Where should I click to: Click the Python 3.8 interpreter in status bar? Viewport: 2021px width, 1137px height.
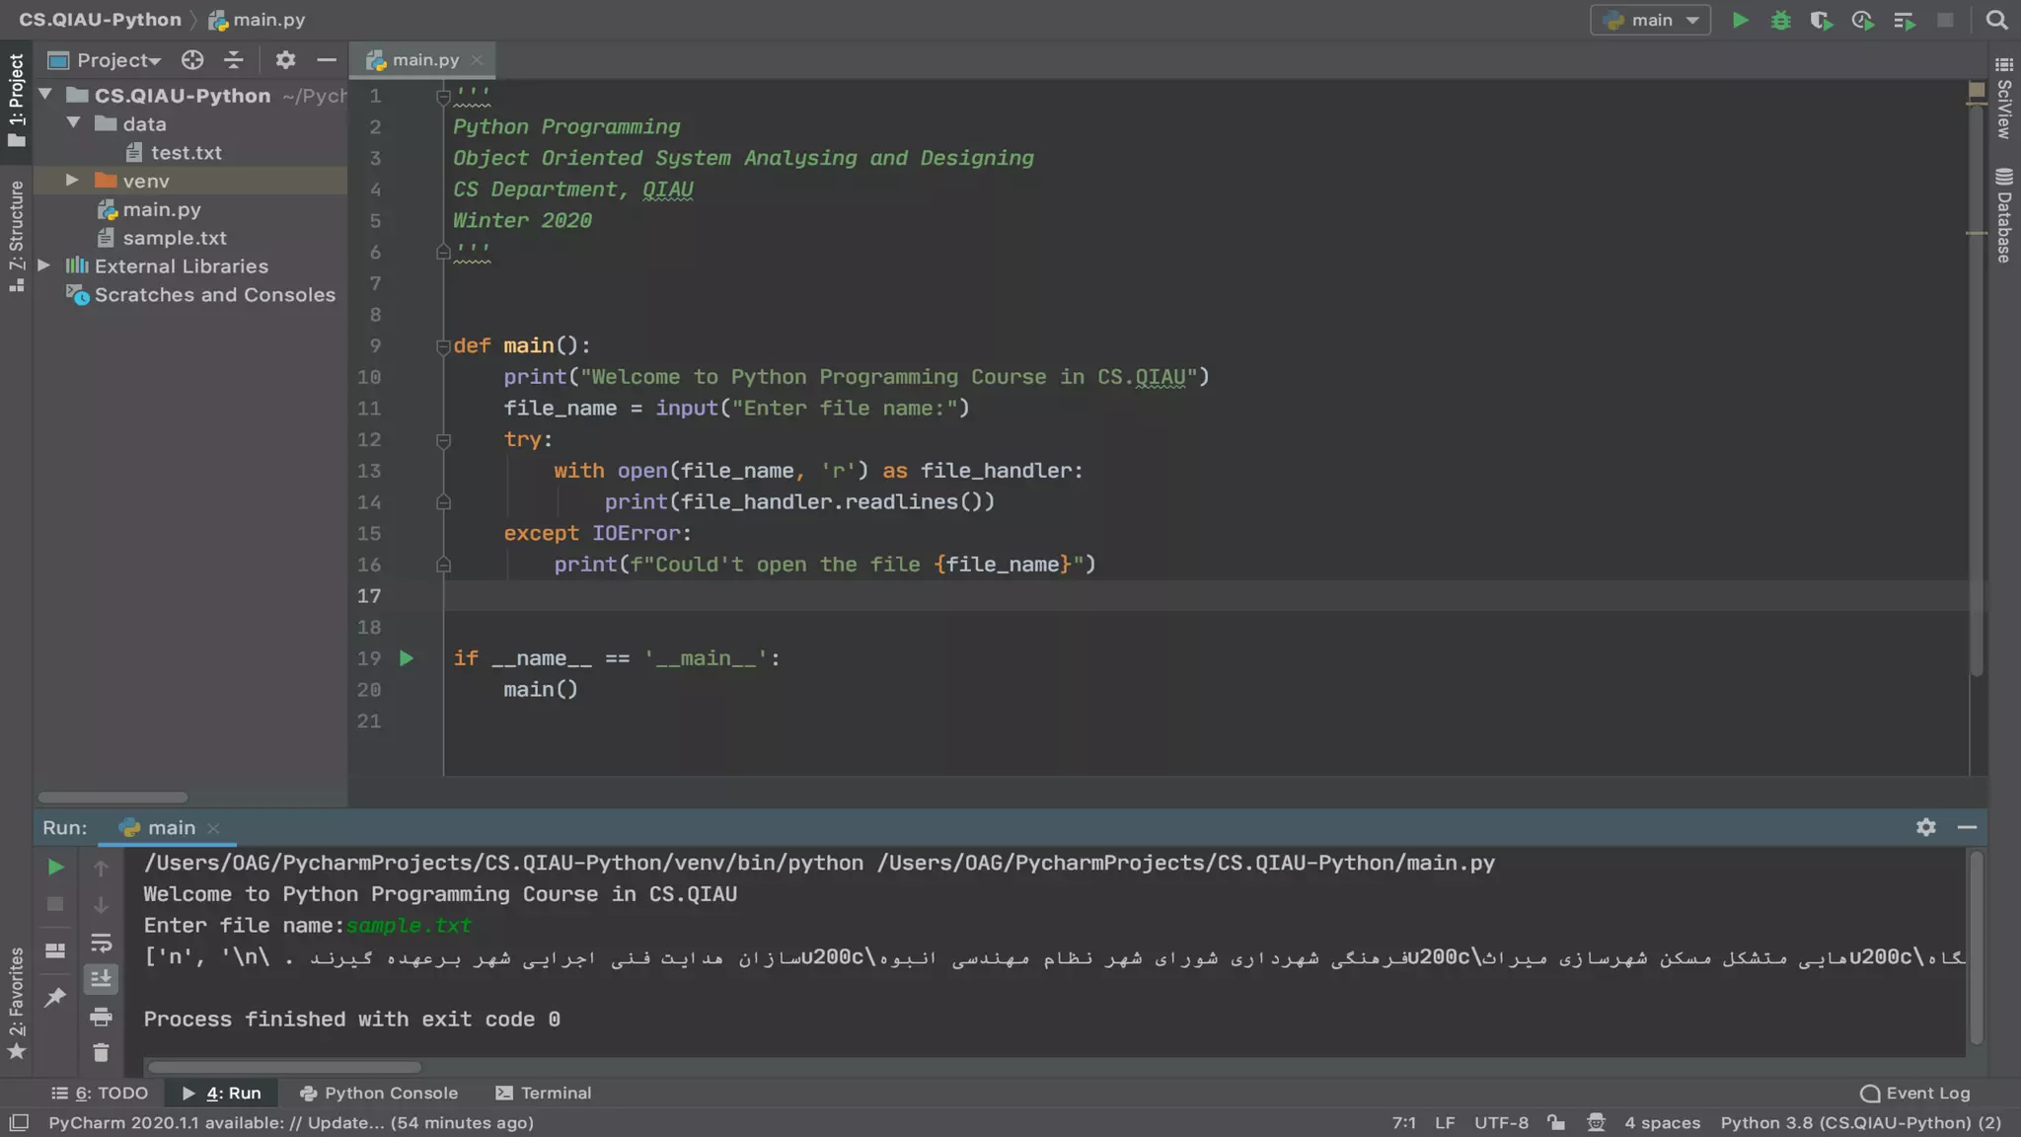click(1860, 1122)
